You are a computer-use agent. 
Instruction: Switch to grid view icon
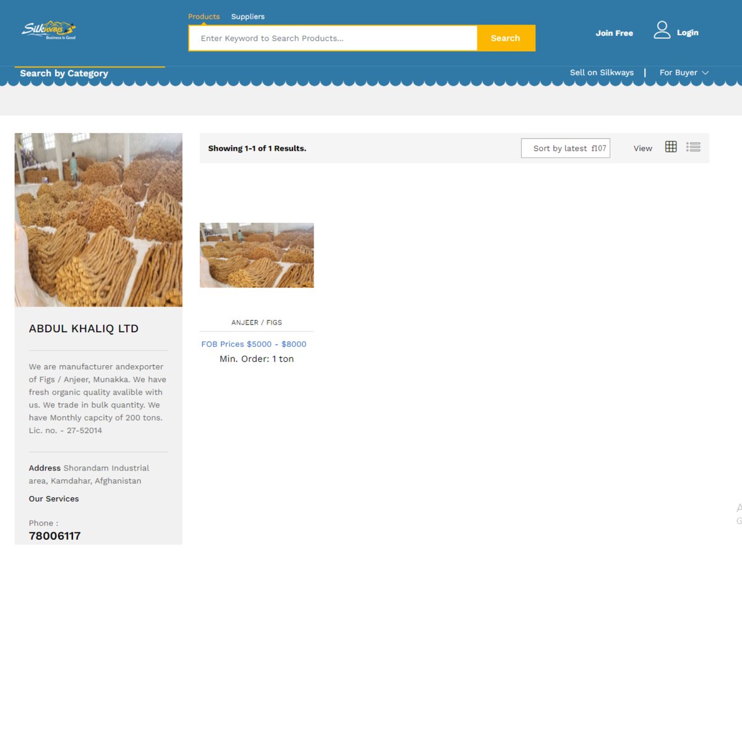(671, 147)
